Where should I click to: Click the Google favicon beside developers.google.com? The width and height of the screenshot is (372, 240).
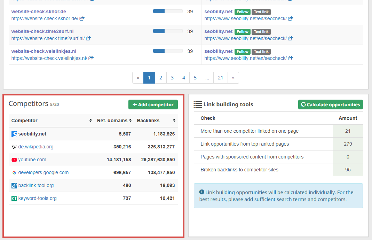[14, 172]
